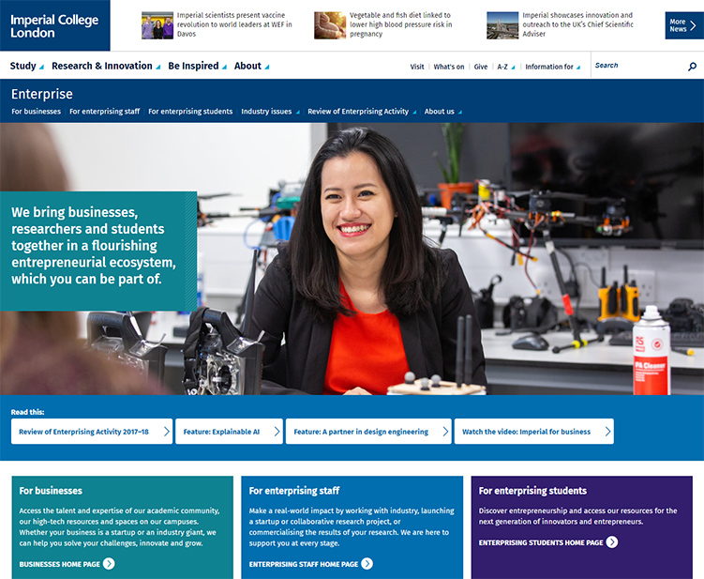Expand the Industry issues submenu
Screen dimensions: 704x579
point(271,112)
